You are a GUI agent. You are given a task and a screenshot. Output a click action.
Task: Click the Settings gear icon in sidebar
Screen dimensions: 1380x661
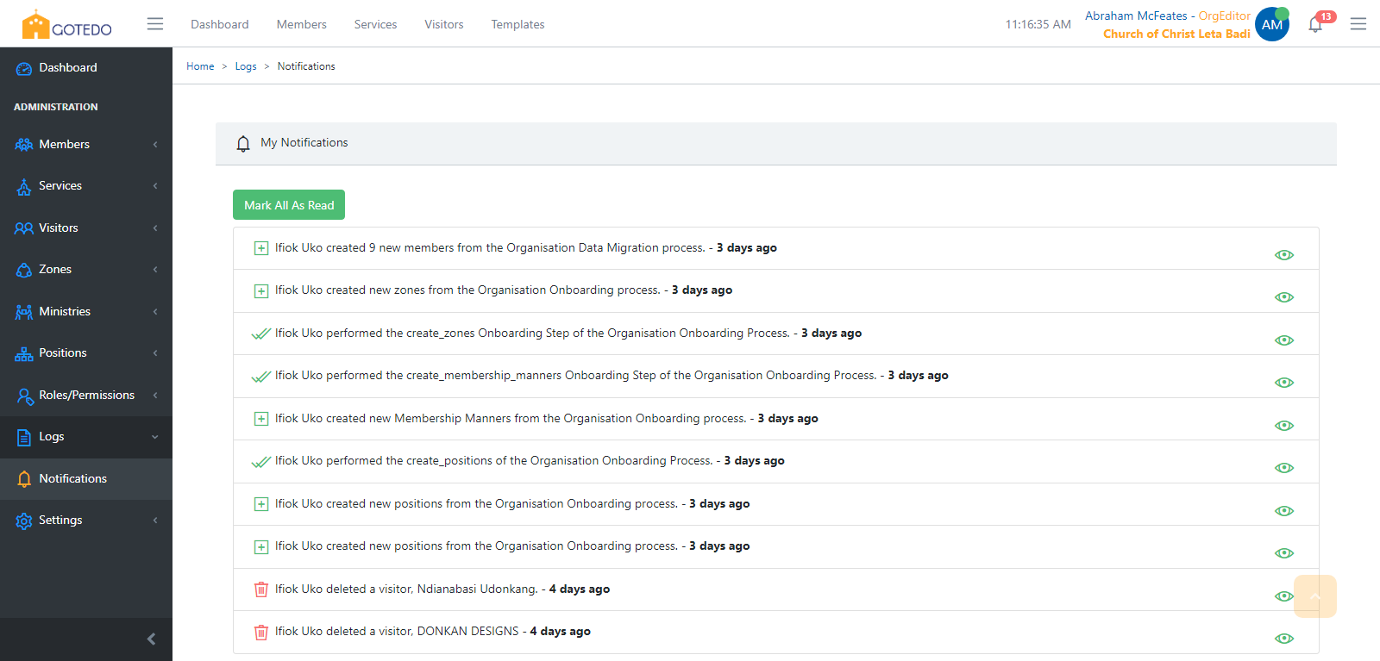click(x=24, y=521)
